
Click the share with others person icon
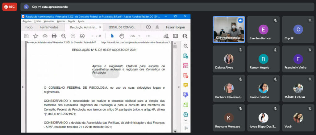(x=185, y=36)
